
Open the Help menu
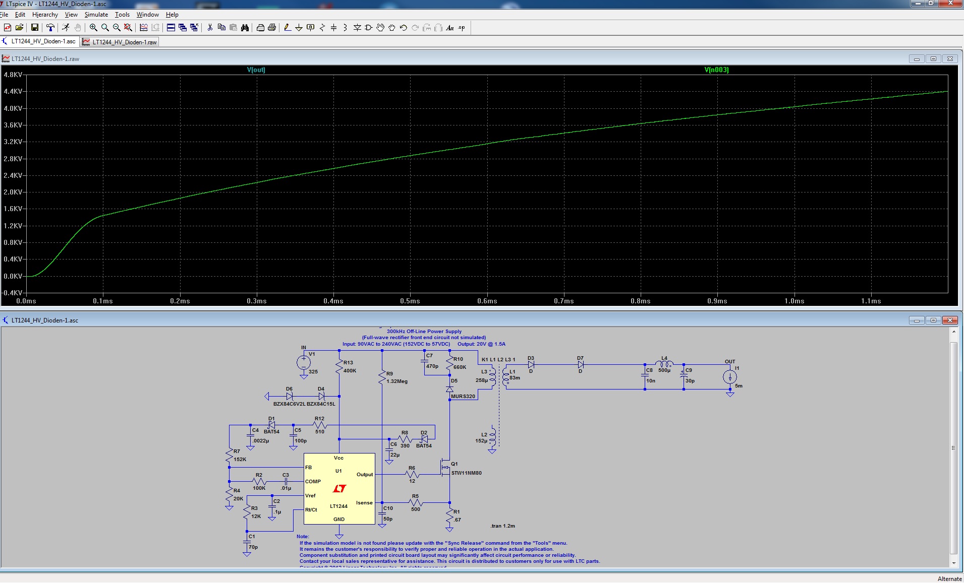point(172,15)
